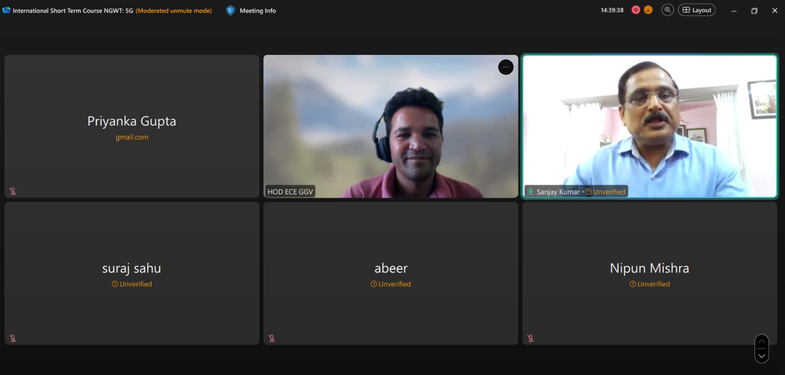785x375 pixels.
Task: Click the meeting clock 14:39:38
Action: 612,10
